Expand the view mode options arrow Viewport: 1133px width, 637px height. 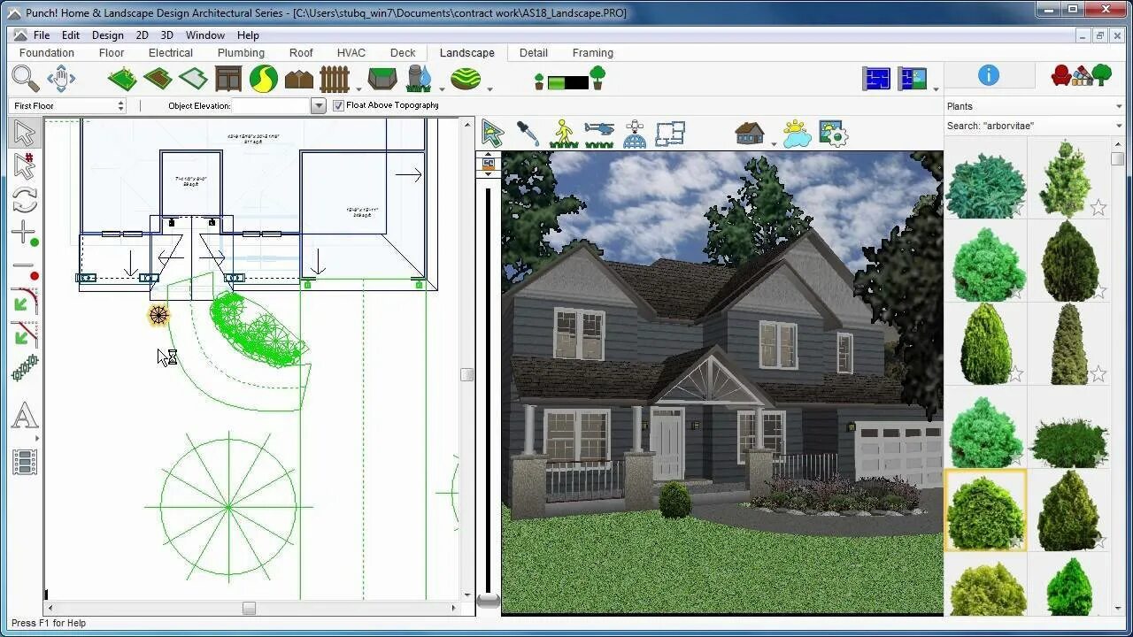(x=936, y=88)
